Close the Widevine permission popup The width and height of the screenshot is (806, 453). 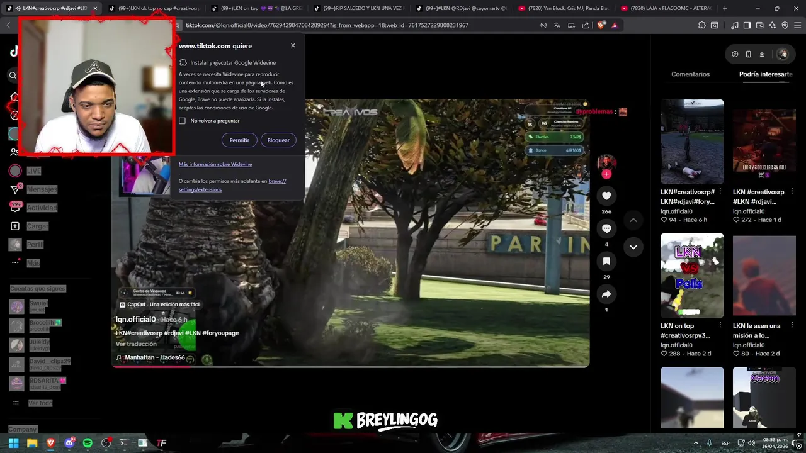click(293, 45)
